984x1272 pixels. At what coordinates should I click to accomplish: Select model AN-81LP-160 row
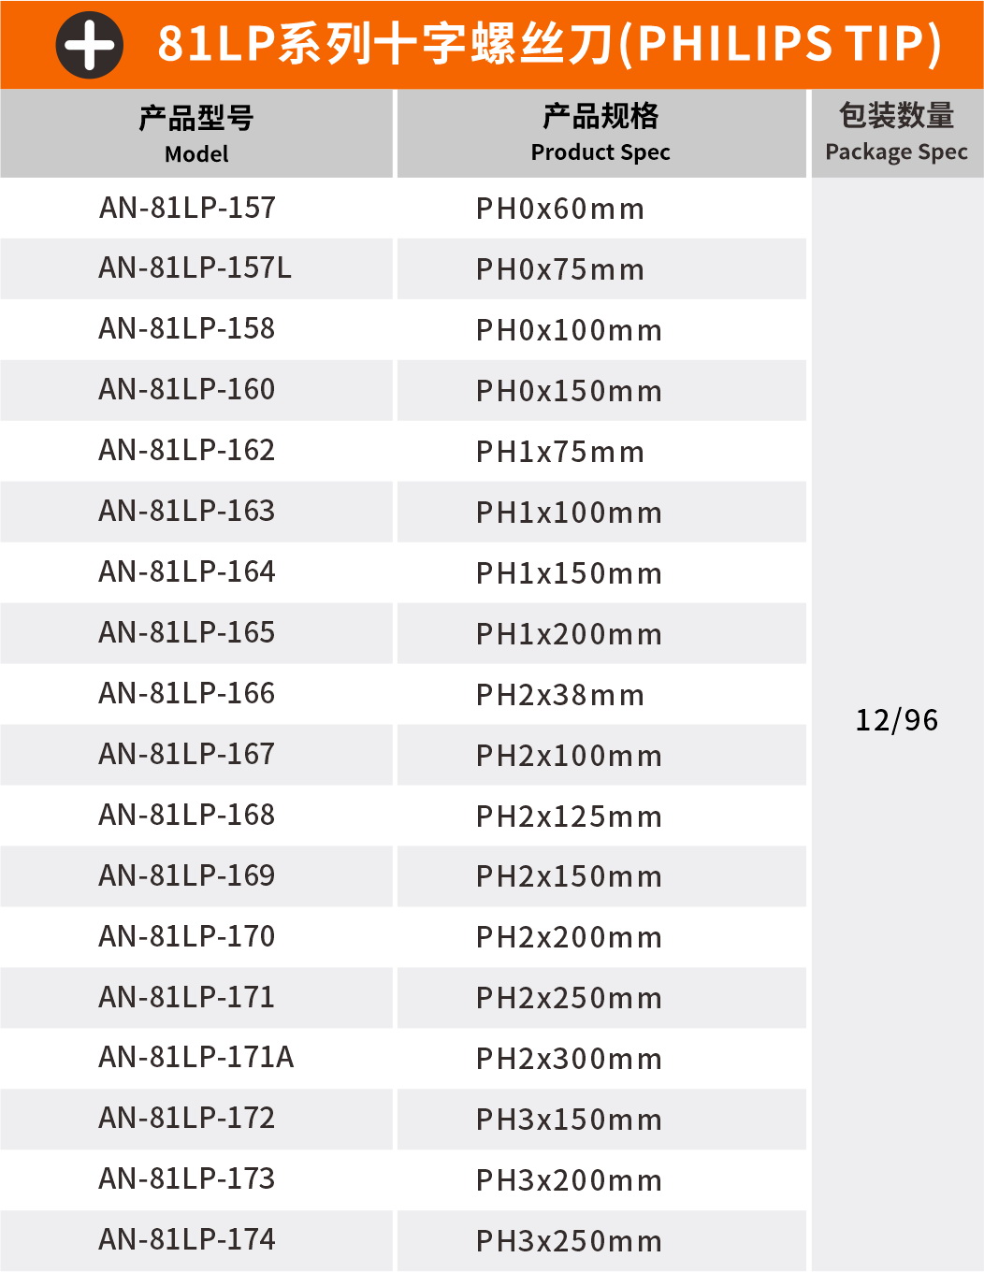click(x=187, y=390)
